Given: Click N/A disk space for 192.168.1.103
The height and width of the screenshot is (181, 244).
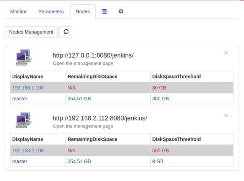Looking at the screenshot, I should pyautogui.click(x=71, y=88).
